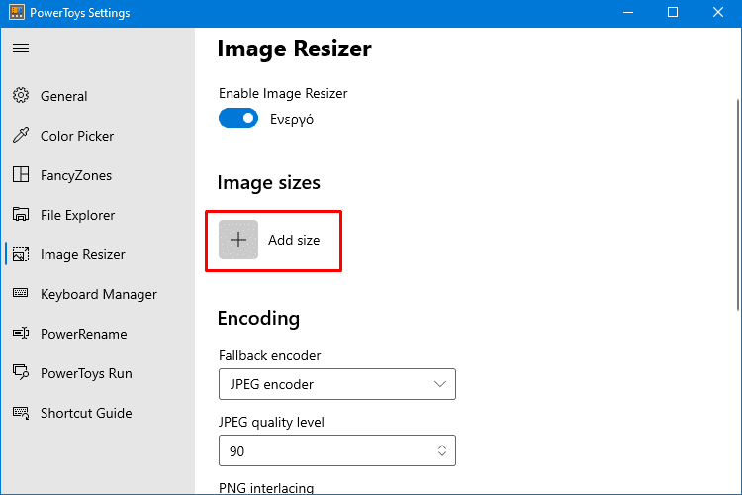This screenshot has width=742, height=495.
Task: Click the JPEG encoder dropdown chevron
Action: [440, 384]
